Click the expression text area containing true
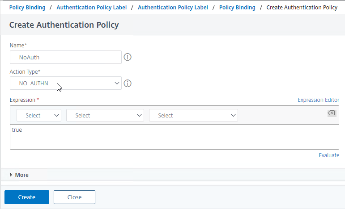Viewport: 345px width, 209px height. click(174, 137)
